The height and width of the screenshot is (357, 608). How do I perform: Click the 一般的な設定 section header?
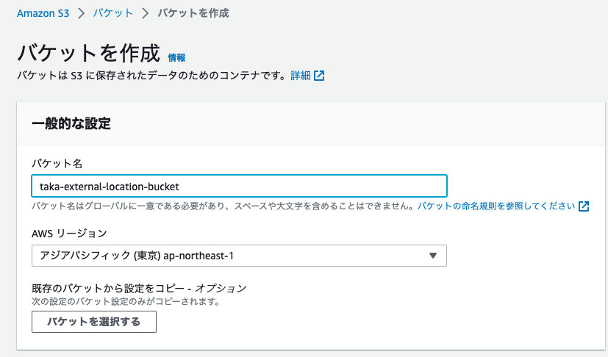point(71,123)
